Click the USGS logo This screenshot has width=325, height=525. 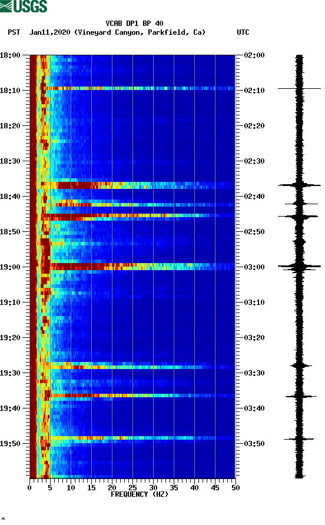(24, 6)
